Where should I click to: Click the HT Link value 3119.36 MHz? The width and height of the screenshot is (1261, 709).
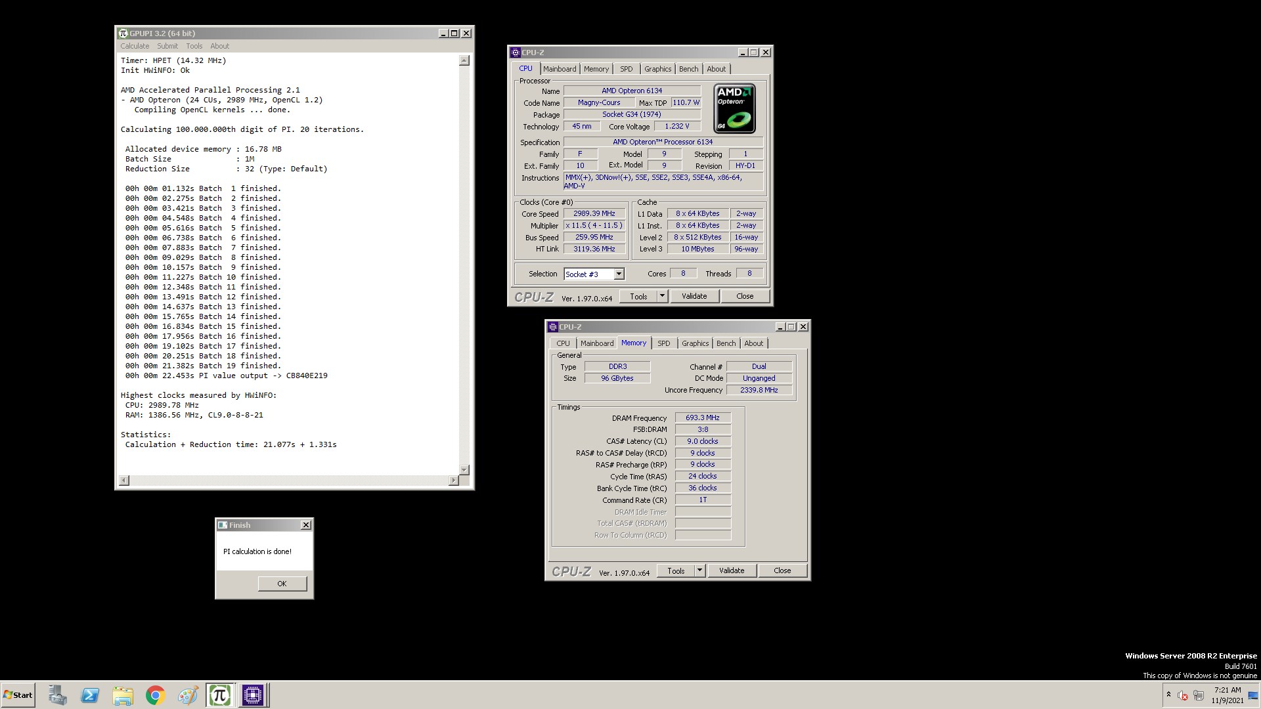tap(594, 249)
